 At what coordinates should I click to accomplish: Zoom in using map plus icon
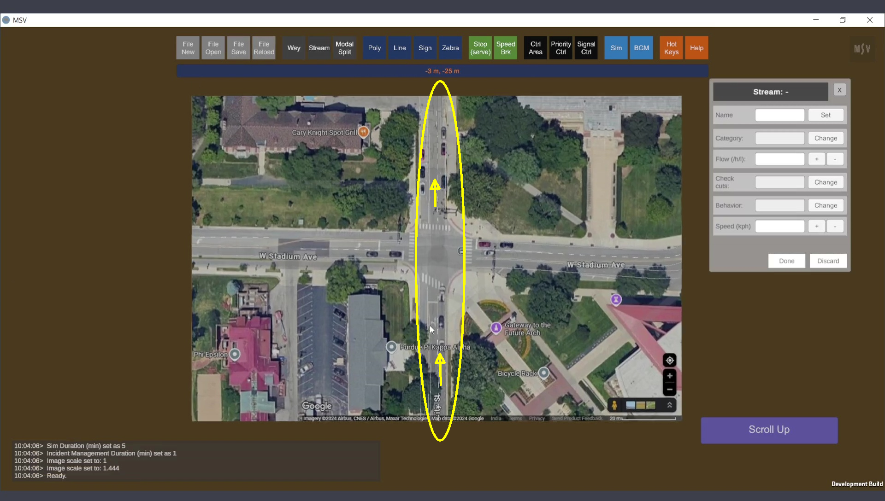pos(669,376)
